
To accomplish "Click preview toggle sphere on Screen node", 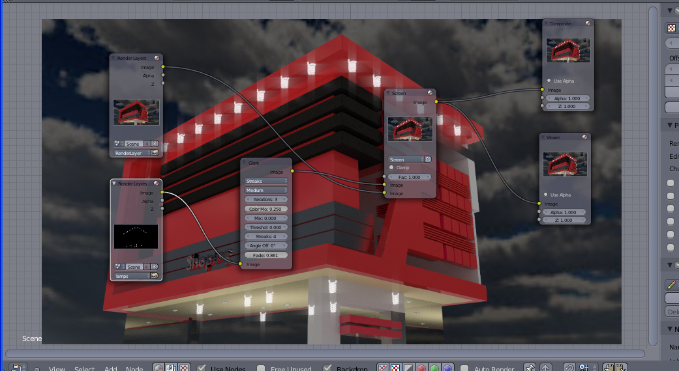I will pyautogui.click(x=430, y=93).
